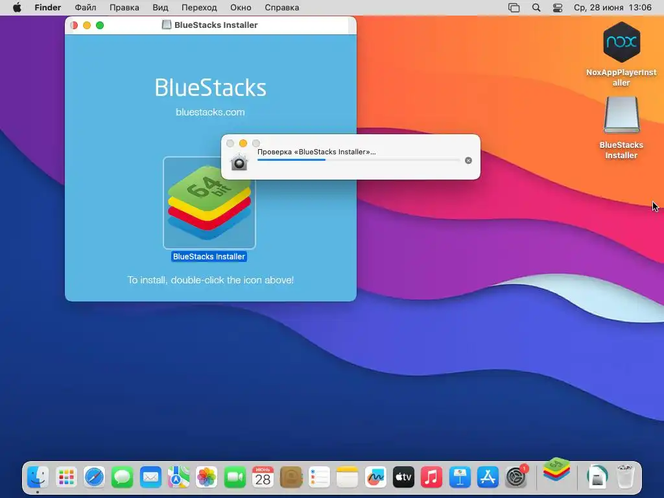The image size is (664, 498).
Task: Open Freeform app in the Dock
Action: tap(375, 478)
